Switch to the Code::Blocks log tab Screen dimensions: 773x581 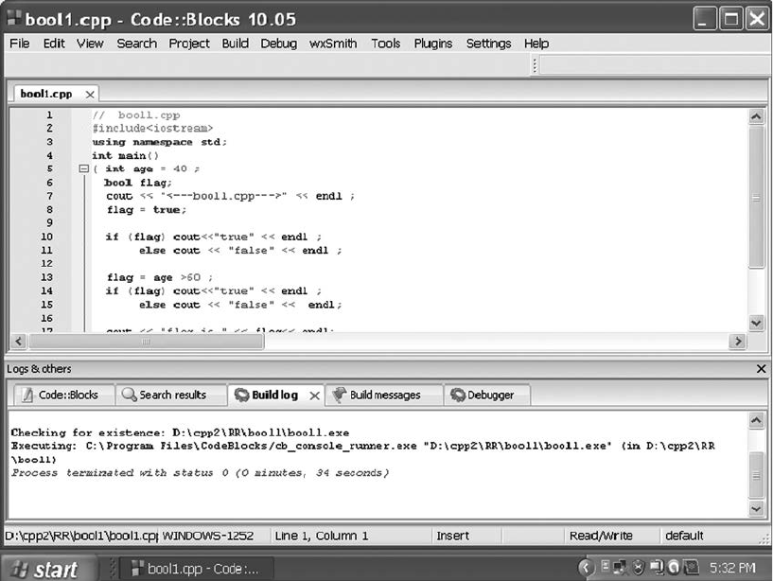click(x=64, y=395)
